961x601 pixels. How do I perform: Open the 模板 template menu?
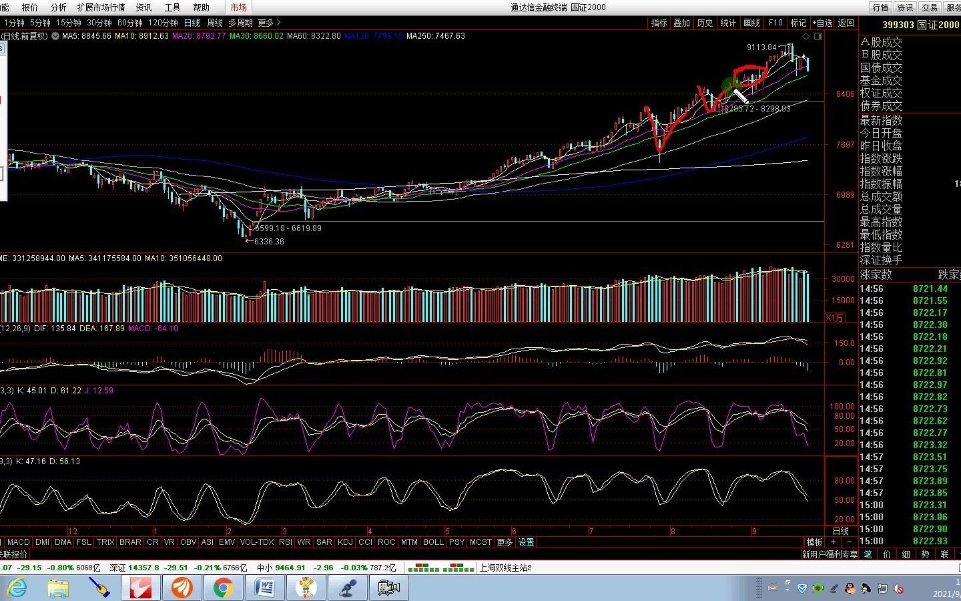click(815, 542)
